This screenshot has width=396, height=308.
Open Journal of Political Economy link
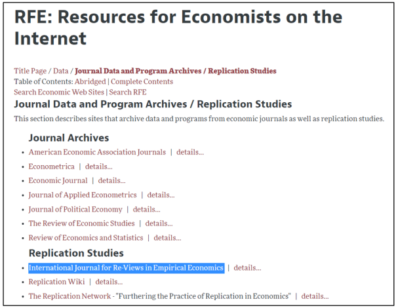point(75,209)
